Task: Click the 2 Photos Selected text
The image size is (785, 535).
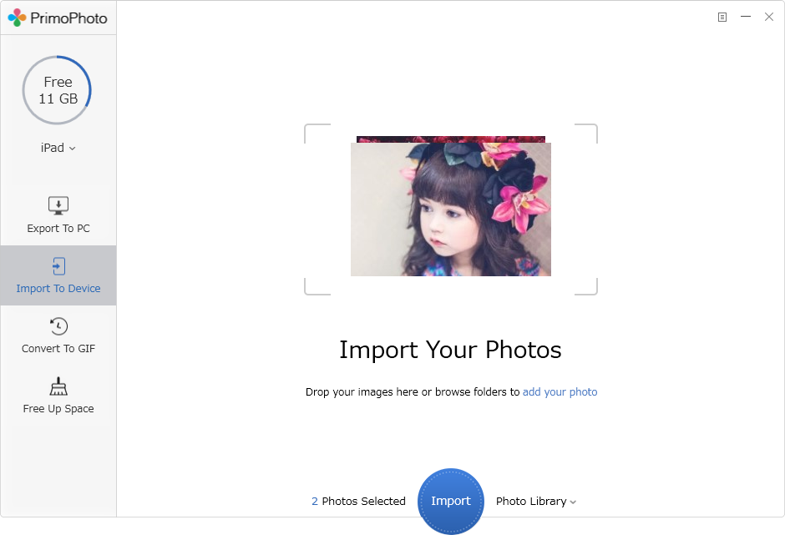Action: pos(358,501)
